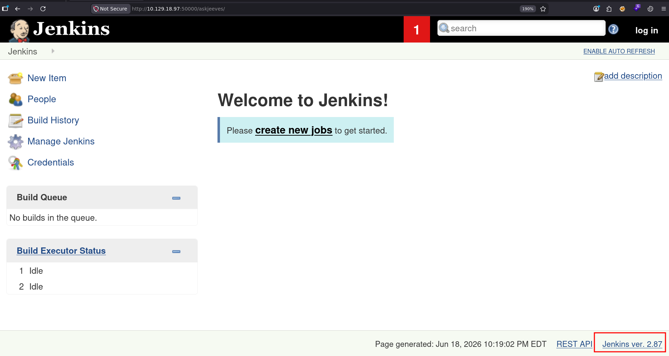Open the Jenkins home title link
The height and width of the screenshot is (356, 669).
tap(71, 29)
